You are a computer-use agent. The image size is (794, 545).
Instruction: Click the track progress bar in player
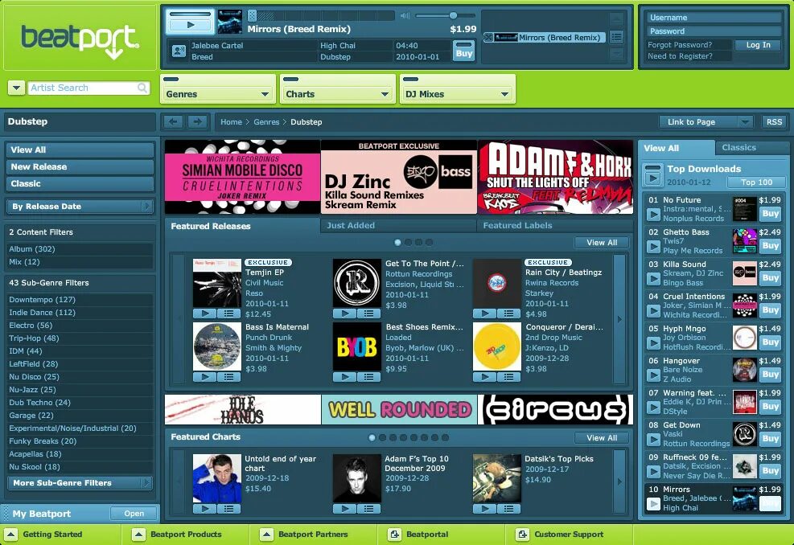321,16
